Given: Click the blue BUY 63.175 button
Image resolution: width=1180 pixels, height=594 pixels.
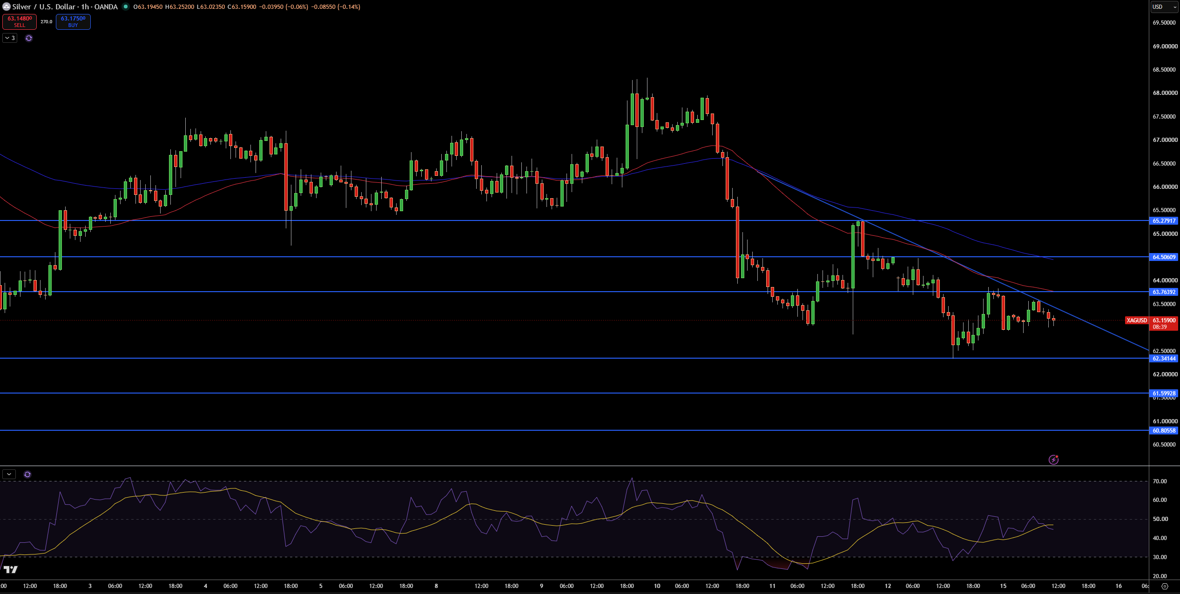Looking at the screenshot, I should click(x=73, y=21).
